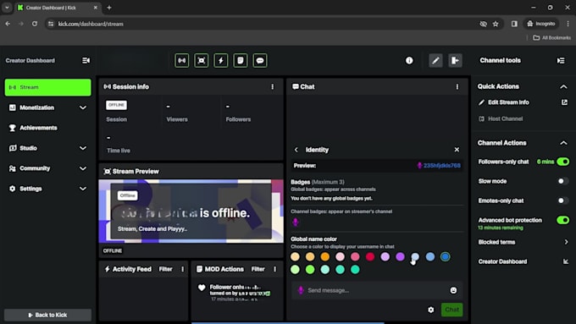Toggle MOD Actions note toolbar icon
Image resolution: width=576 pixels, height=324 pixels.
pos(241,61)
